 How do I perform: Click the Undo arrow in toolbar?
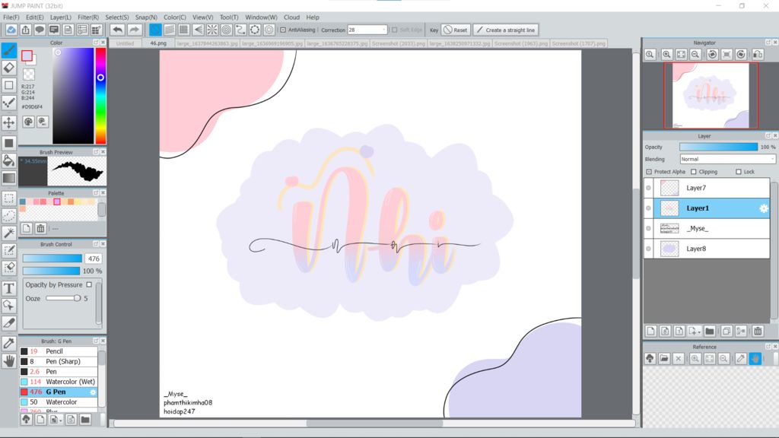[118, 30]
